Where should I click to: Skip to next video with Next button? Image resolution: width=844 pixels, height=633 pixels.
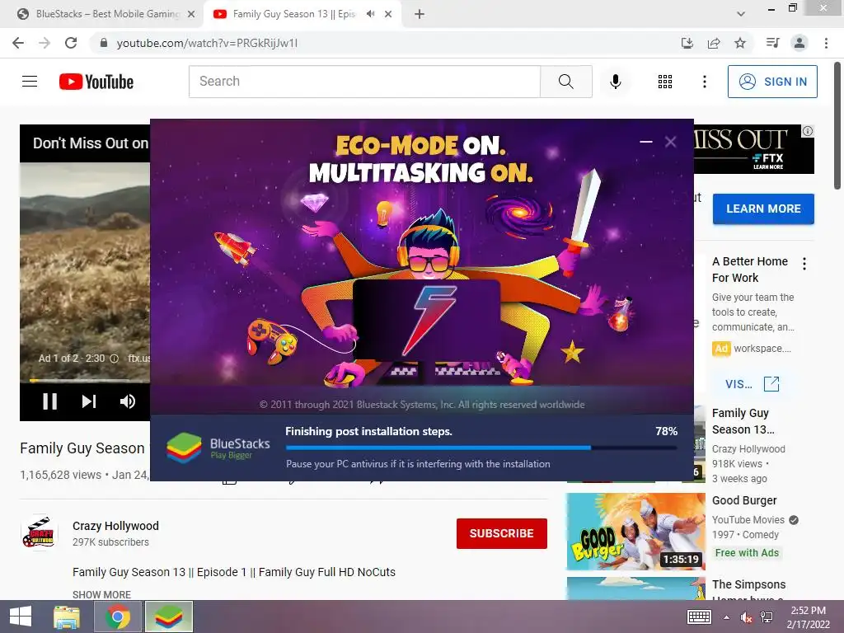(89, 401)
